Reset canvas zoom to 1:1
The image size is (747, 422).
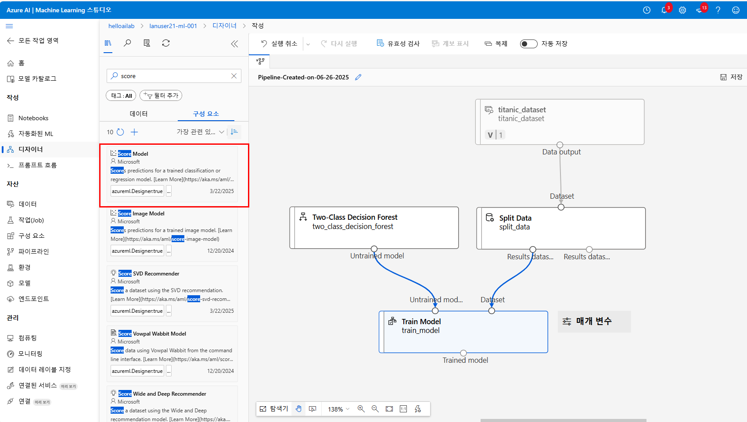pyautogui.click(x=403, y=409)
